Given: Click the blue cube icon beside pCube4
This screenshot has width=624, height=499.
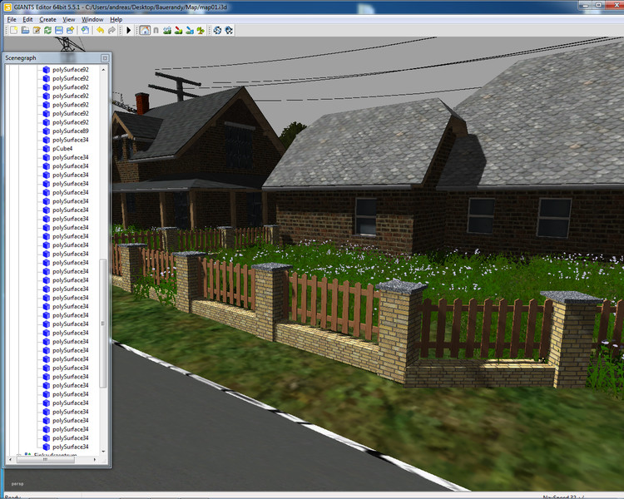Looking at the screenshot, I should (46, 148).
